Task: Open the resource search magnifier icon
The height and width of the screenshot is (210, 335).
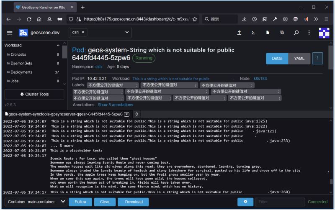Action: [x=296, y=33]
